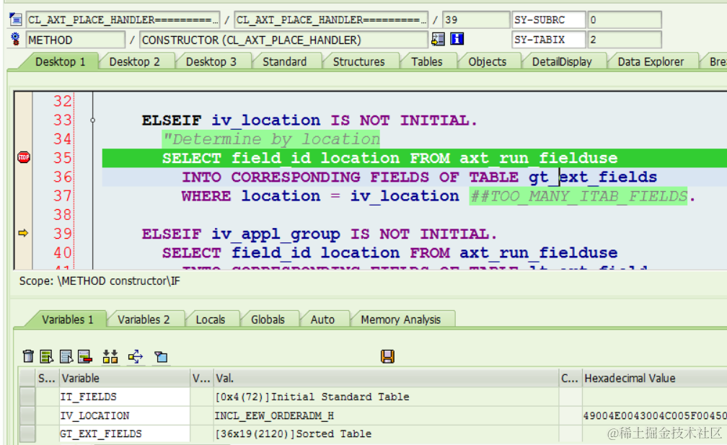Switch to the DetailDisplay tab

click(562, 61)
